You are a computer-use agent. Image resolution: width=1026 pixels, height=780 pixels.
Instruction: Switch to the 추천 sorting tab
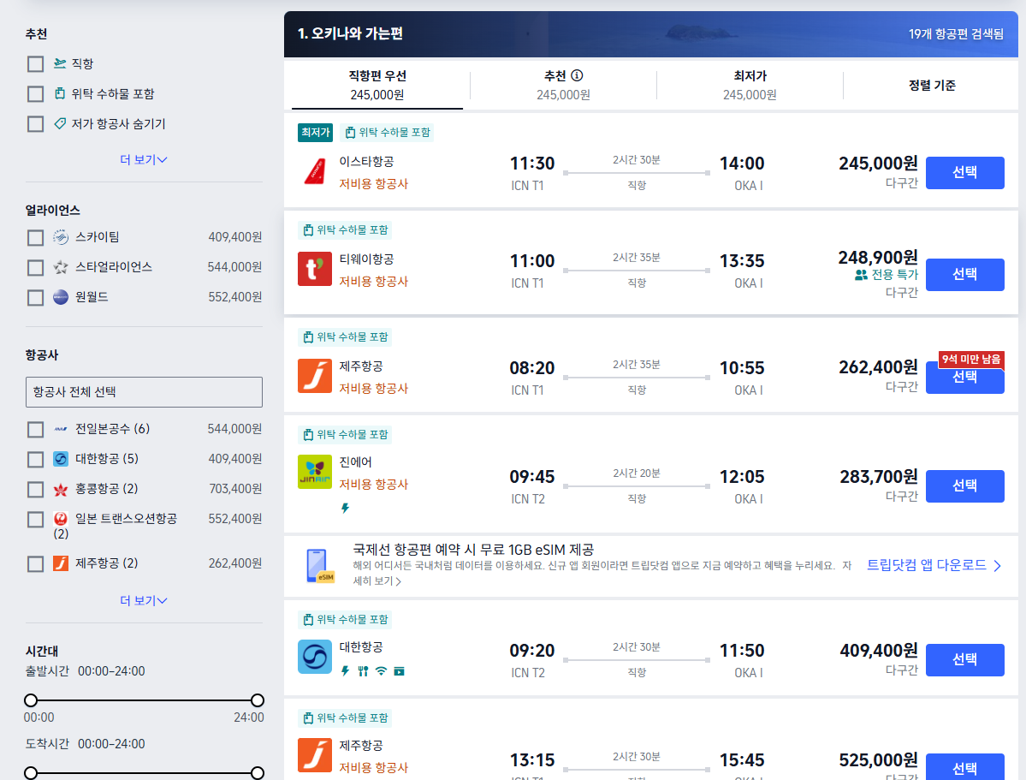pyautogui.click(x=563, y=85)
